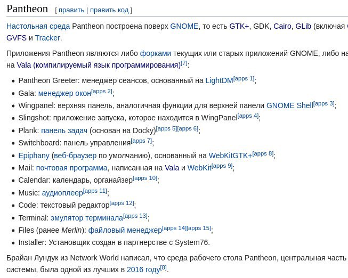The image size is (348, 278).
Task: Click the [apps 5] reference
Action: [166, 129]
